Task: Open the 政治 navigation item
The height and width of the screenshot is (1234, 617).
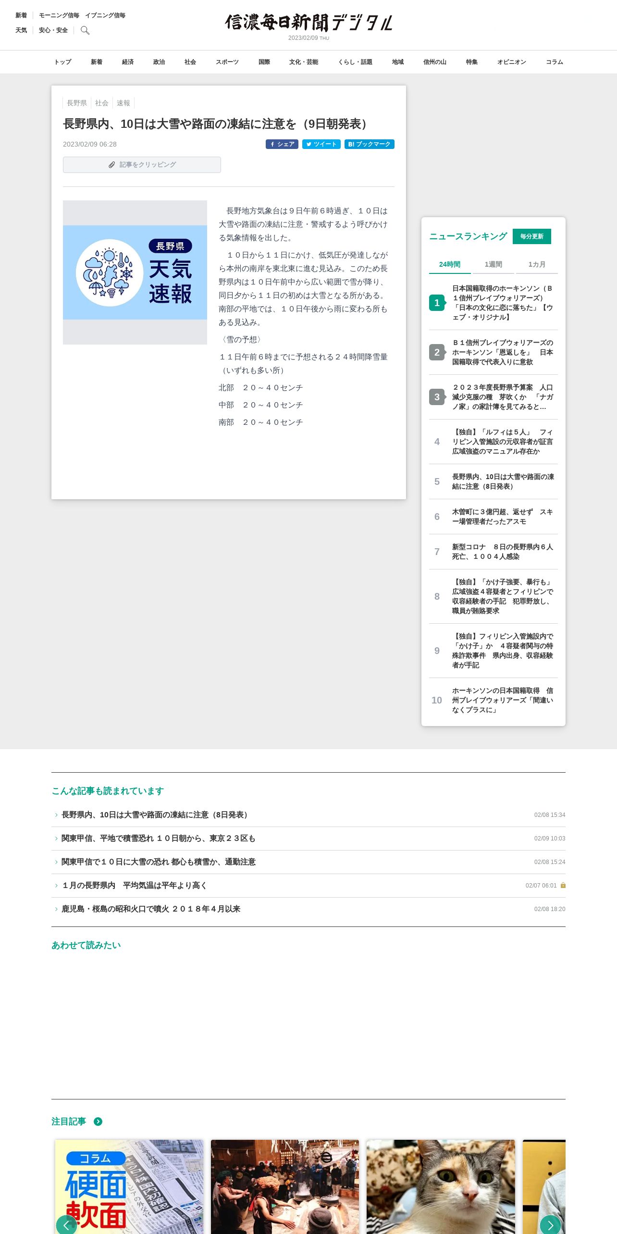Action: click(x=159, y=62)
